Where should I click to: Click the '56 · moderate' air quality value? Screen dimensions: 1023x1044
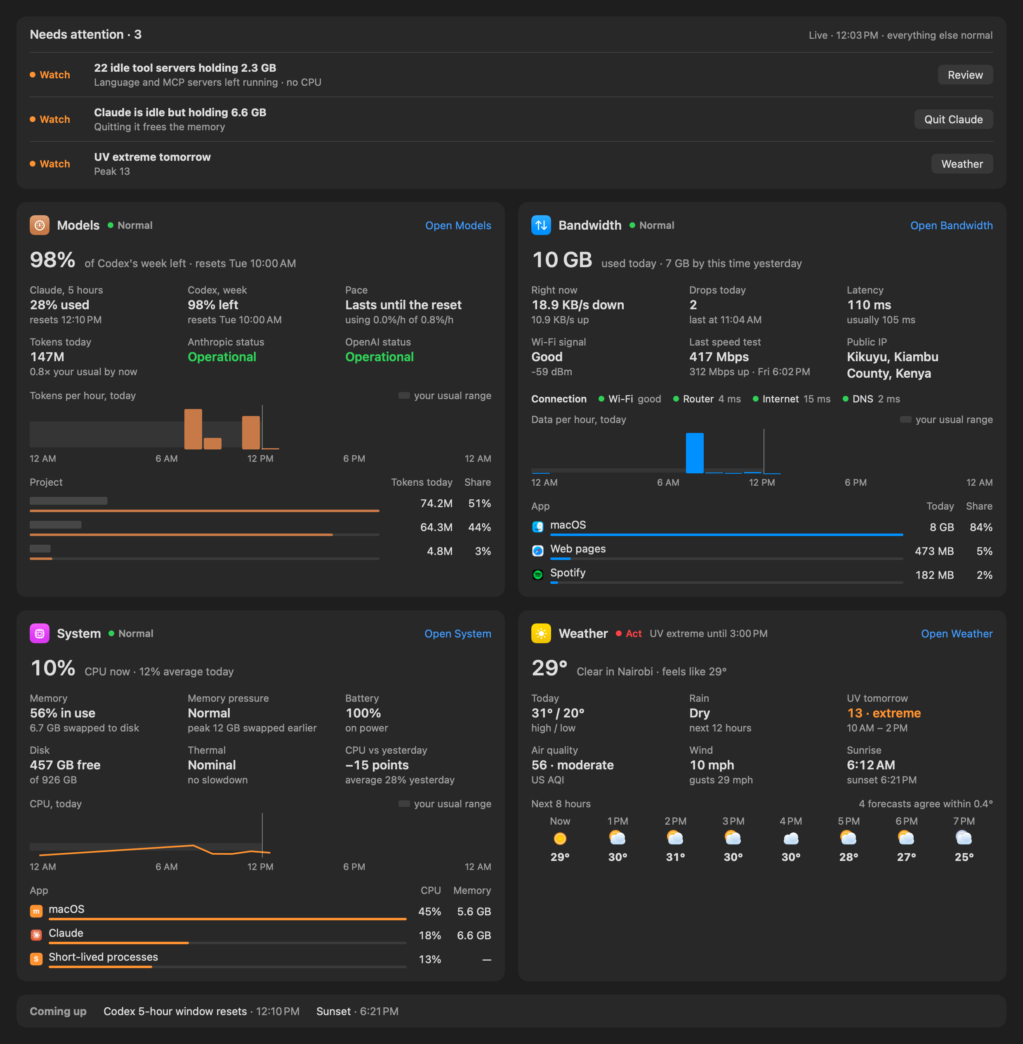click(572, 765)
